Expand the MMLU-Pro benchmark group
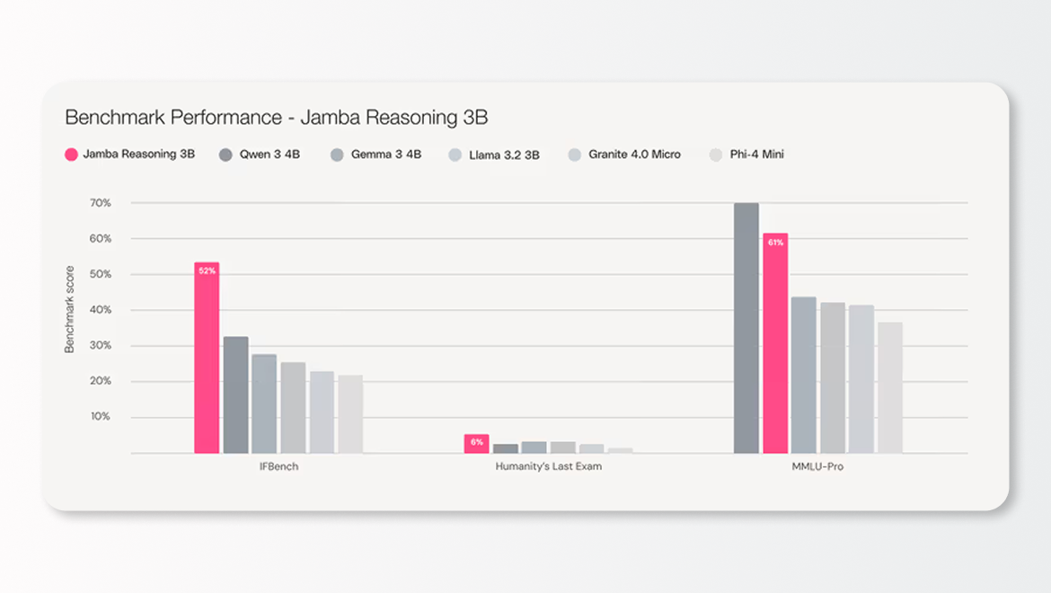Viewport: 1051px width, 593px height. pyautogui.click(x=819, y=466)
